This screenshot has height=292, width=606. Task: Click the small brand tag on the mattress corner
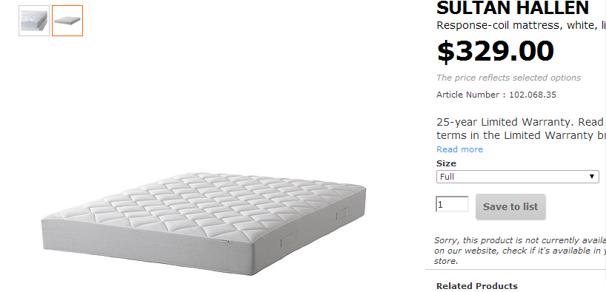click(x=224, y=241)
